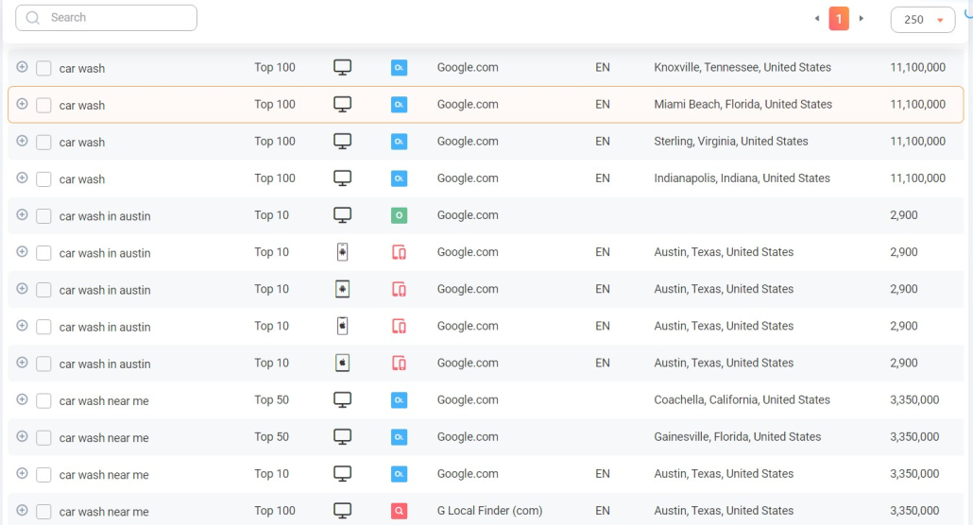The height and width of the screenshot is (525, 973).
Task: Click the iPad device icon for car wash in austin
Action: tap(343, 363)
